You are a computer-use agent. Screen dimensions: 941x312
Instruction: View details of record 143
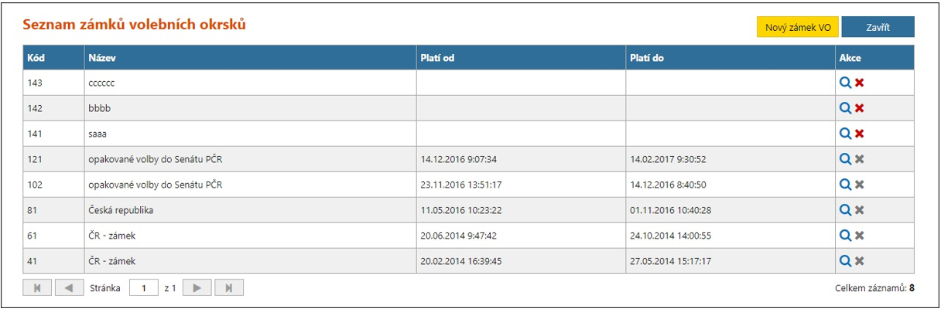[x=845, y=83]
